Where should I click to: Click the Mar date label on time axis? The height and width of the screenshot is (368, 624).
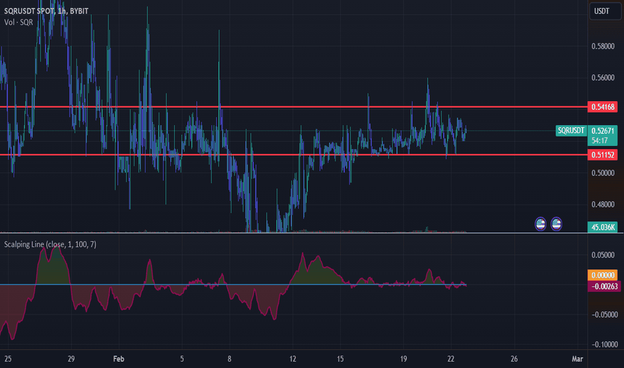577,359
